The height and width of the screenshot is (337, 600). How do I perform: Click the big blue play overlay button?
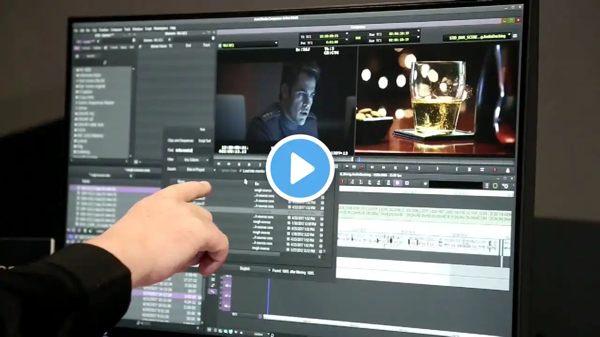(300, 168)
